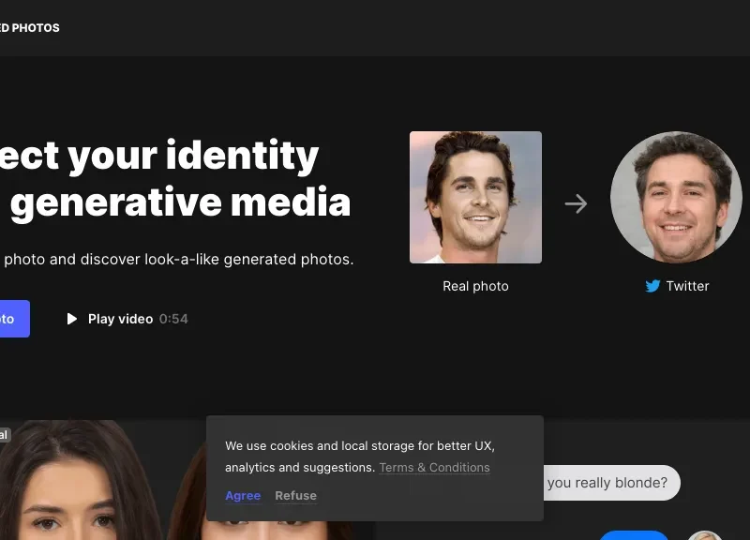The width and height of the screenshot is (750, 540).
Task: Click the blue chat bubble at bottom
Action: [634, 534]
